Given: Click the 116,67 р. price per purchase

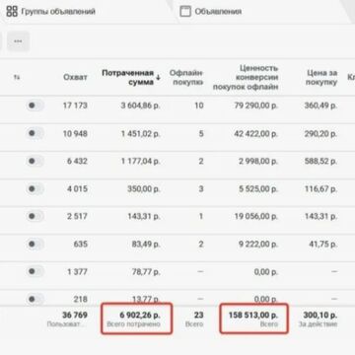Looking at the screenshot, I should pyautogui.click(x=321, y=189).
